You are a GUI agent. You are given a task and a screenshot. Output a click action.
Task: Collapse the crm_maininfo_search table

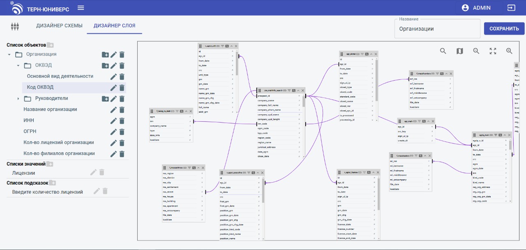tap(298, 90)
